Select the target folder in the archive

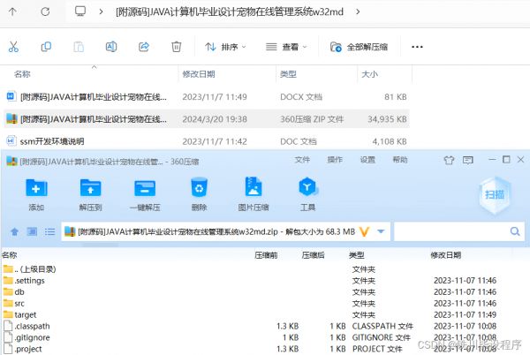[x=26, y=314]
